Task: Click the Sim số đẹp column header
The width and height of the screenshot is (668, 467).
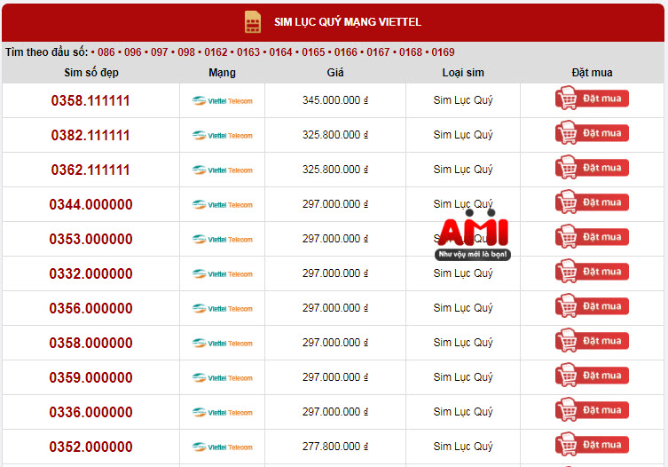Action: (91, 73)
